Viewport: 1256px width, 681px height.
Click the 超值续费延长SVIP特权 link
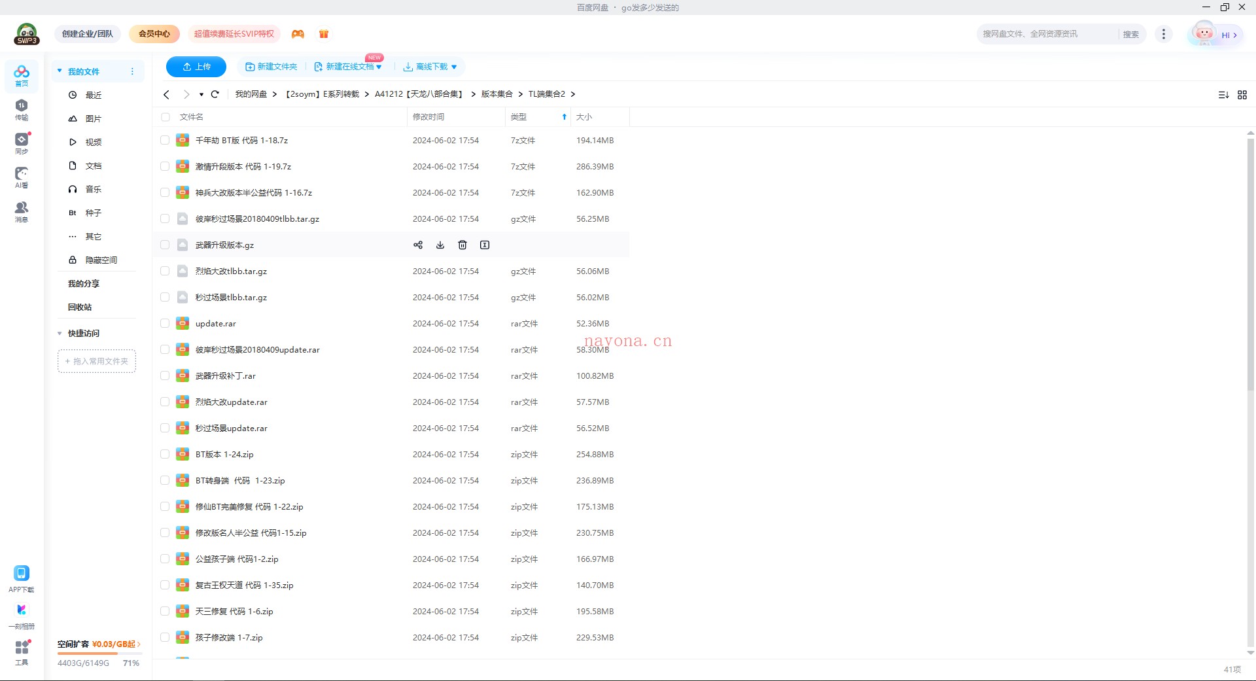(234, 34)
